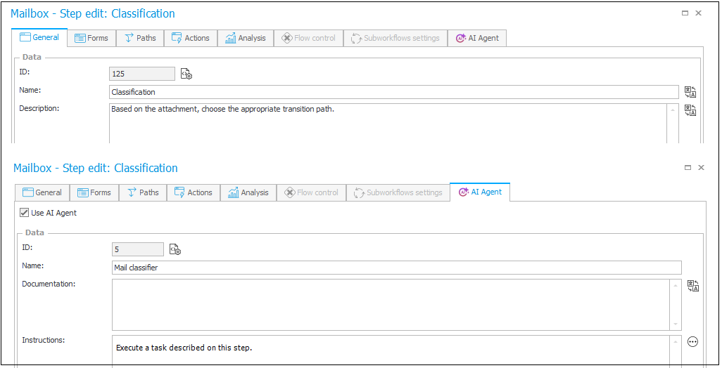Open the Instructions editor ellipsis button
This screenshot has height=368, width=722.
pos(692,342)
